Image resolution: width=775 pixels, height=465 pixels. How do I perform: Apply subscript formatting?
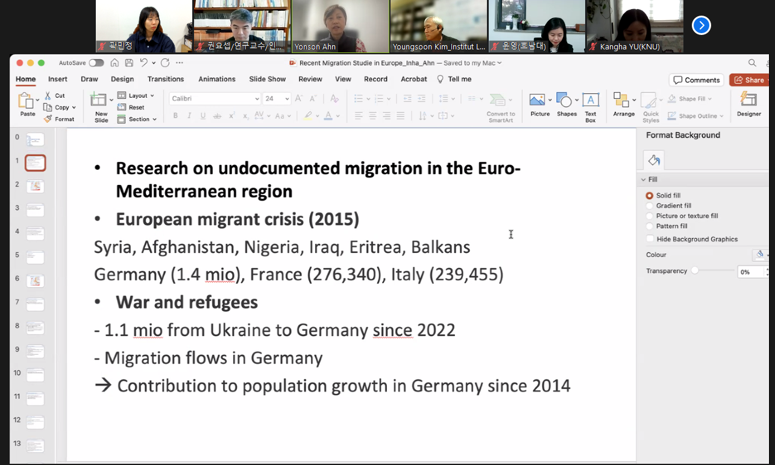tap(245, 116)
